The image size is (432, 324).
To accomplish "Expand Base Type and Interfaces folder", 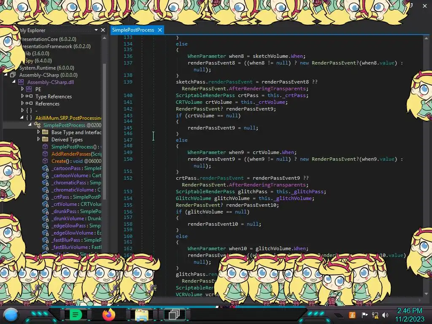I will click(38, 132).
